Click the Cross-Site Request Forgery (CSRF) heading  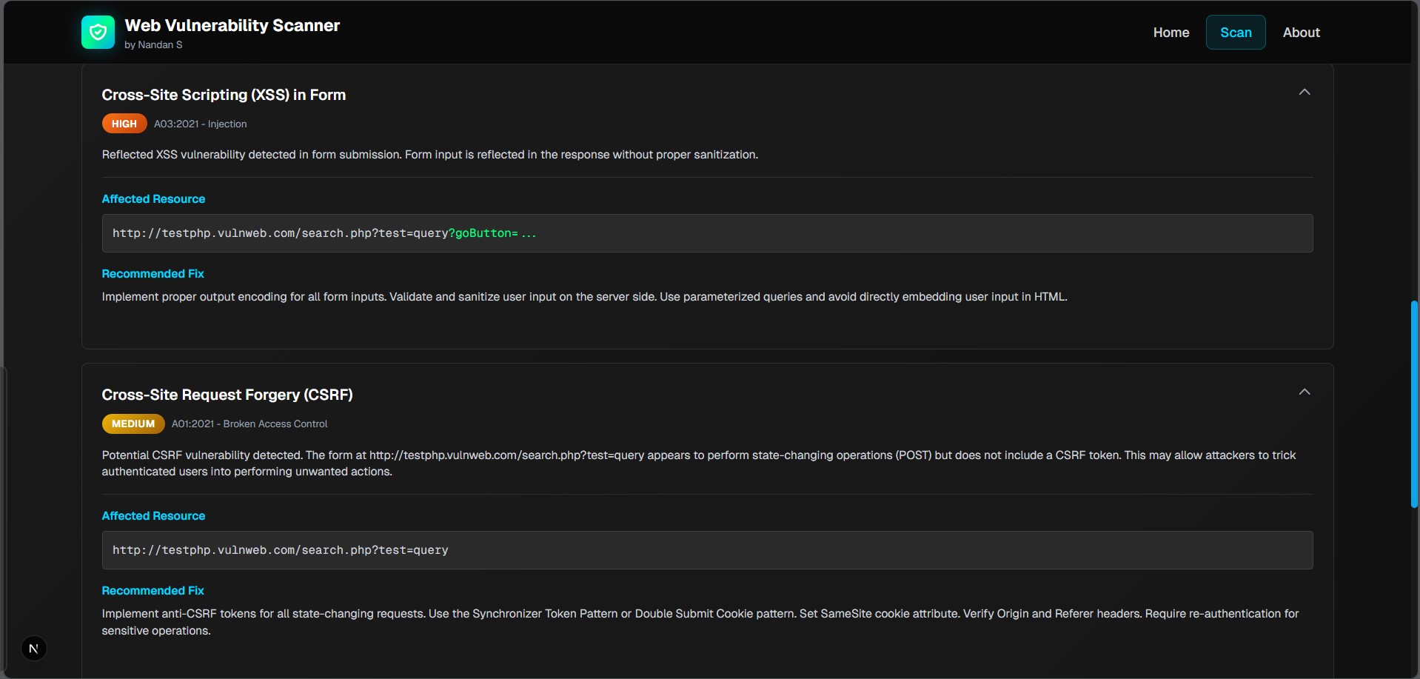click(x=227, y=395)
